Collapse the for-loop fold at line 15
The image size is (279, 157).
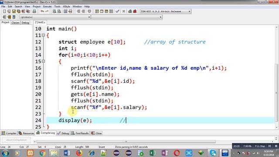coord(43,61)
